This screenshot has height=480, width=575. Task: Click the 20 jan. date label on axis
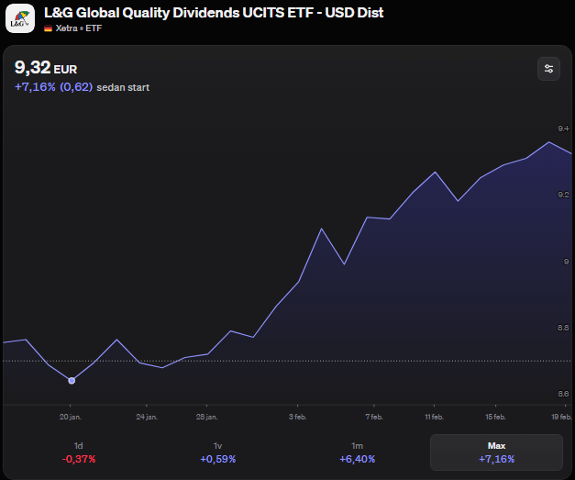[71, 417]
